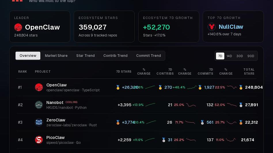Sort by 7D Stars column header
This screenshot has width=273, height=153.
[124, 71]
